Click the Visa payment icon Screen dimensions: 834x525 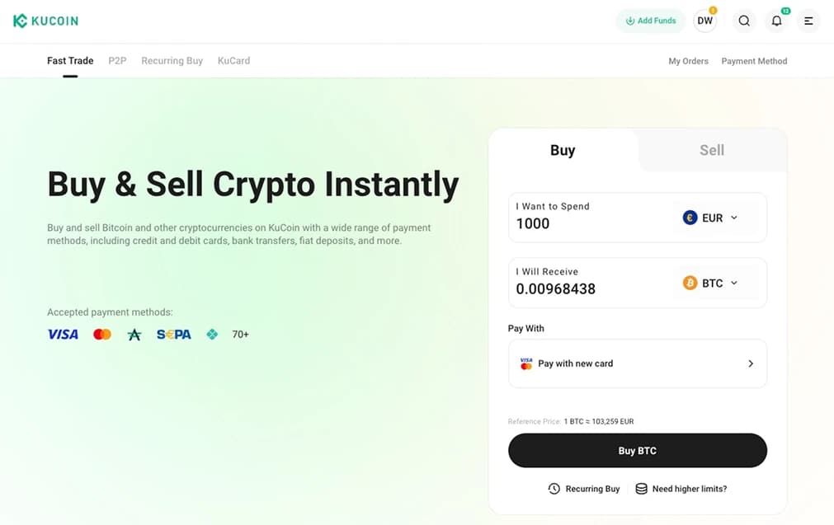63,333
